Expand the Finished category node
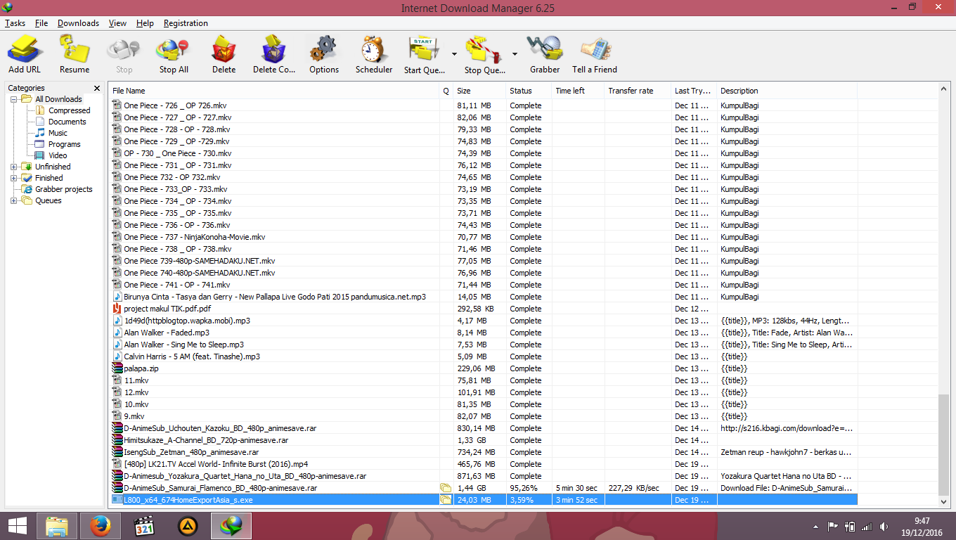This screenshot has width=956, height=540. pos(14,178)
